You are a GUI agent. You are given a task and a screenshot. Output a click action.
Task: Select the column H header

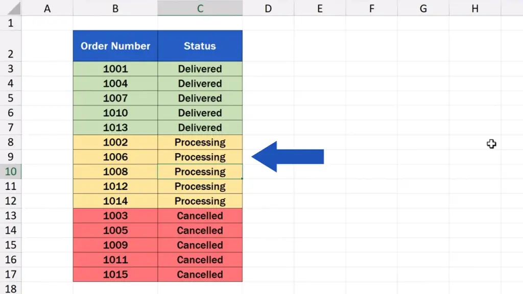pos(475,8)
